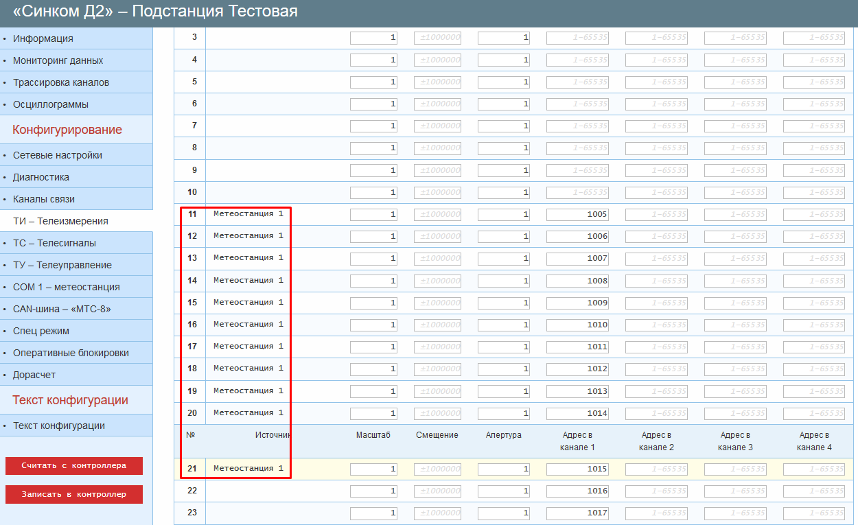Screen dimensions: 858x525
Task: Click Адрес в канале 2 field, row 22
Action: click(x=656, y=491)
